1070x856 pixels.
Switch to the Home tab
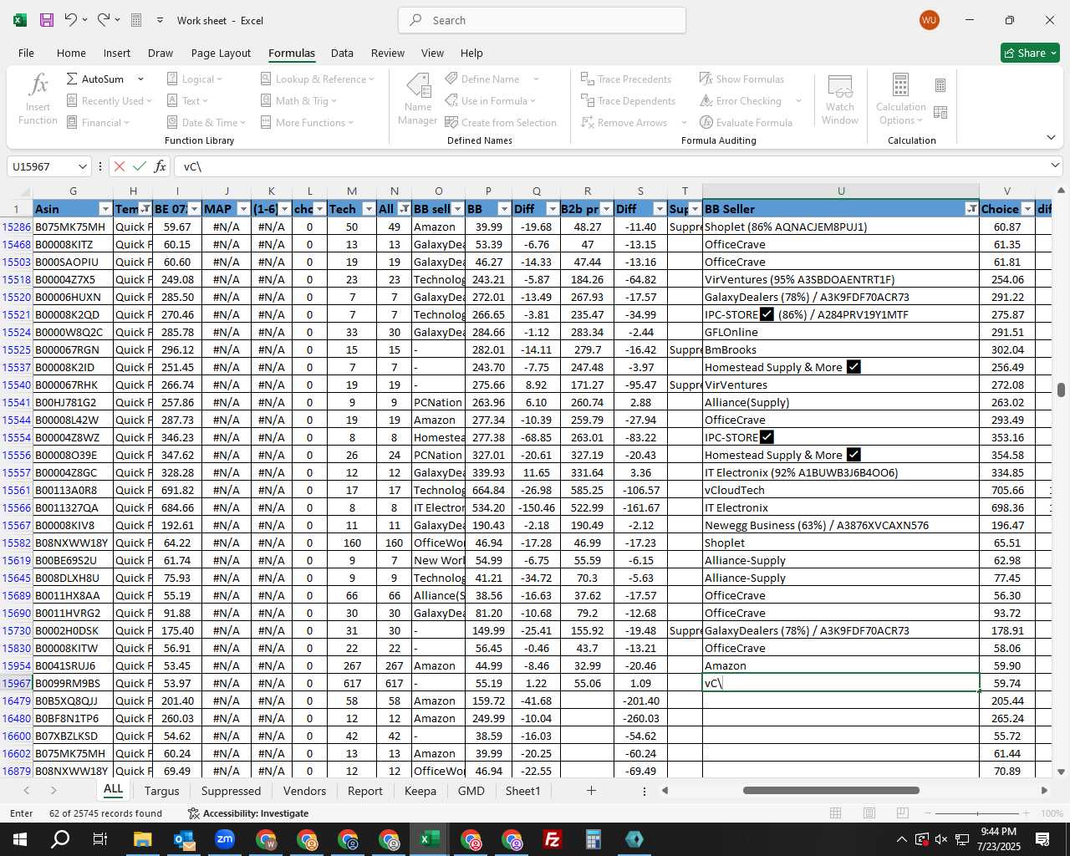[71, 53]
